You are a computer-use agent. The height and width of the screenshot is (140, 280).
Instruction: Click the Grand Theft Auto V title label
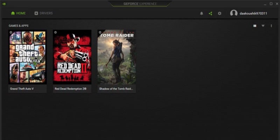pos(22,89)
